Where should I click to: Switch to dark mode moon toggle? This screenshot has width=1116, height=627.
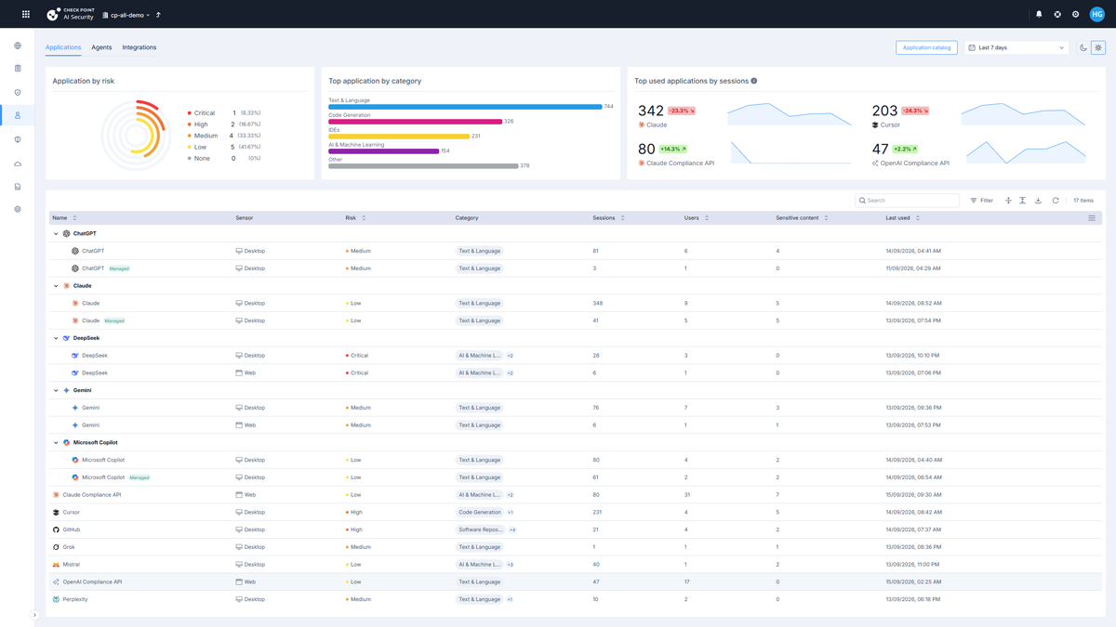coord(1083,47)
